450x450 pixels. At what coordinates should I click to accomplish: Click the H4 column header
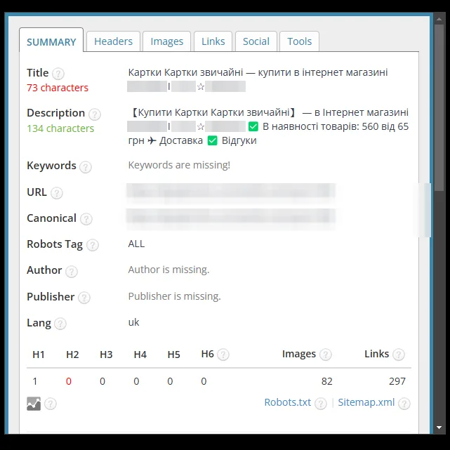click(x=140, y=355)
